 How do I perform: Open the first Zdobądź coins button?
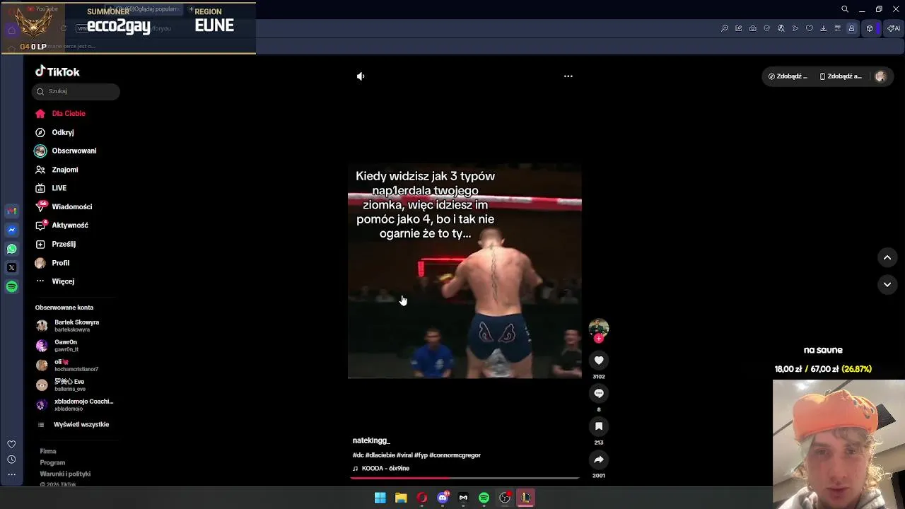pyautogui.click(x=788, y=76)
